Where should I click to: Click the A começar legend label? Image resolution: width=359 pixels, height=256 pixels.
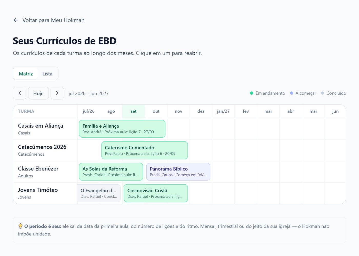coord(306,93)
